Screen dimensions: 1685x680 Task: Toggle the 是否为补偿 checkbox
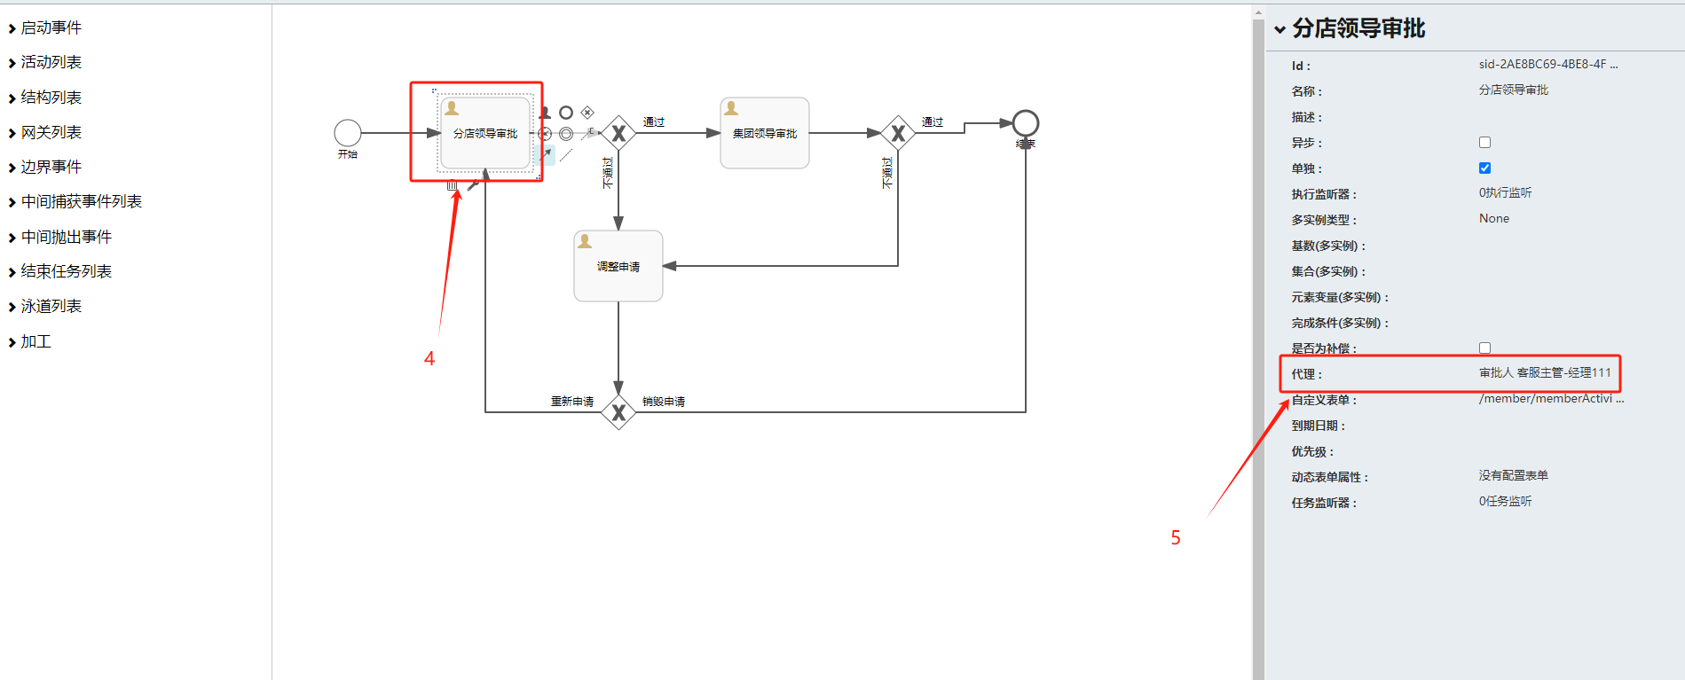coord(1484,348)
